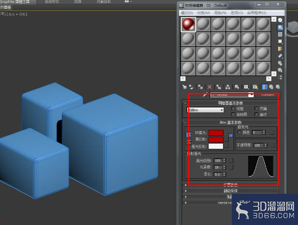The width and height of the screenshot is (298, 225).
Task: Enable the 双面 two-sided checkbox
Action: [257, 108]
